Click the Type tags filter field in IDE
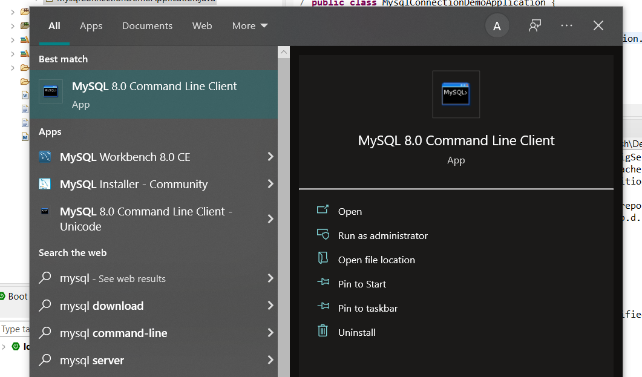The width and height of the screenshot is (642, 377). (15, 329)
